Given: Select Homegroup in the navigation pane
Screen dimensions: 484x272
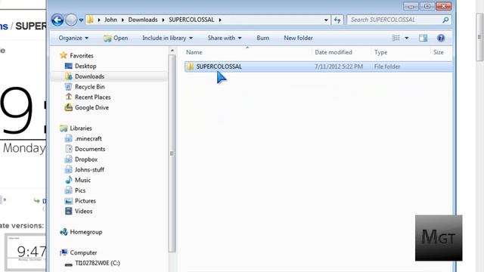Looking at the screenshot, I should 85,232.
